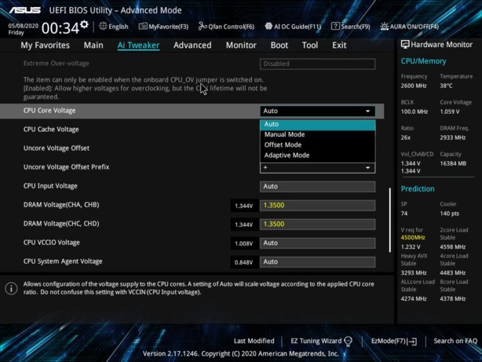Viewport: 482px width, 362px height.
Task: Open the Tool tab
Action: [310, 45]
